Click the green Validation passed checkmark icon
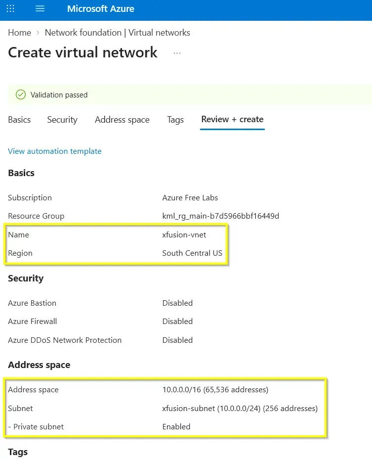The image size is (372, 462). tap(21, 95)
